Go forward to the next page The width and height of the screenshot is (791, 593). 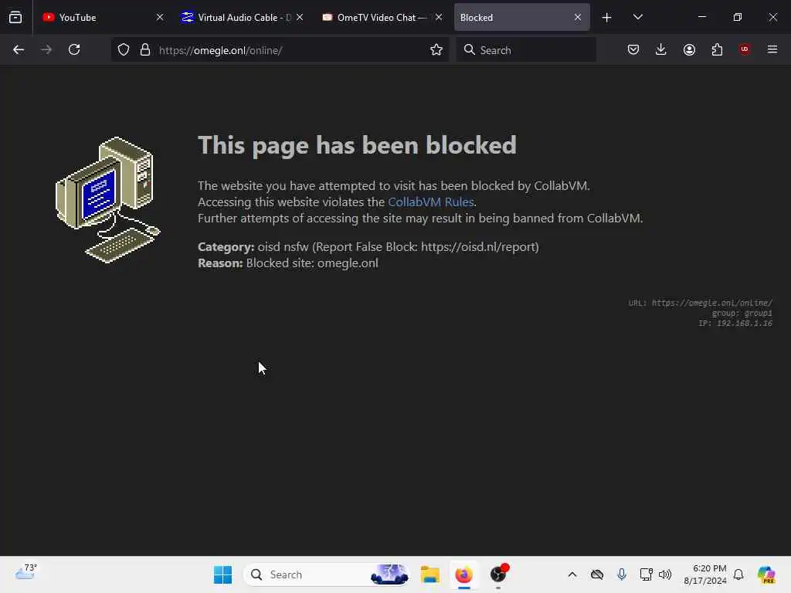coord(46,49)
